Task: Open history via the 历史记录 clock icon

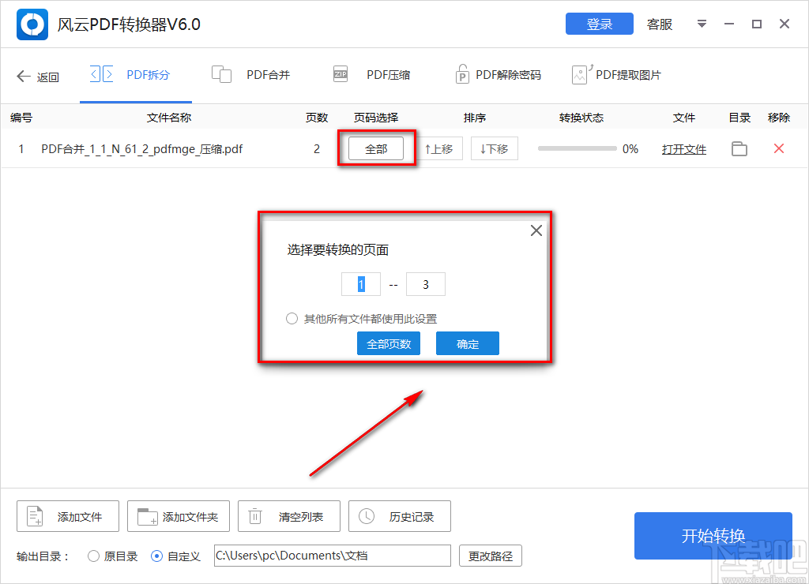Action: [x=365, y=516]
